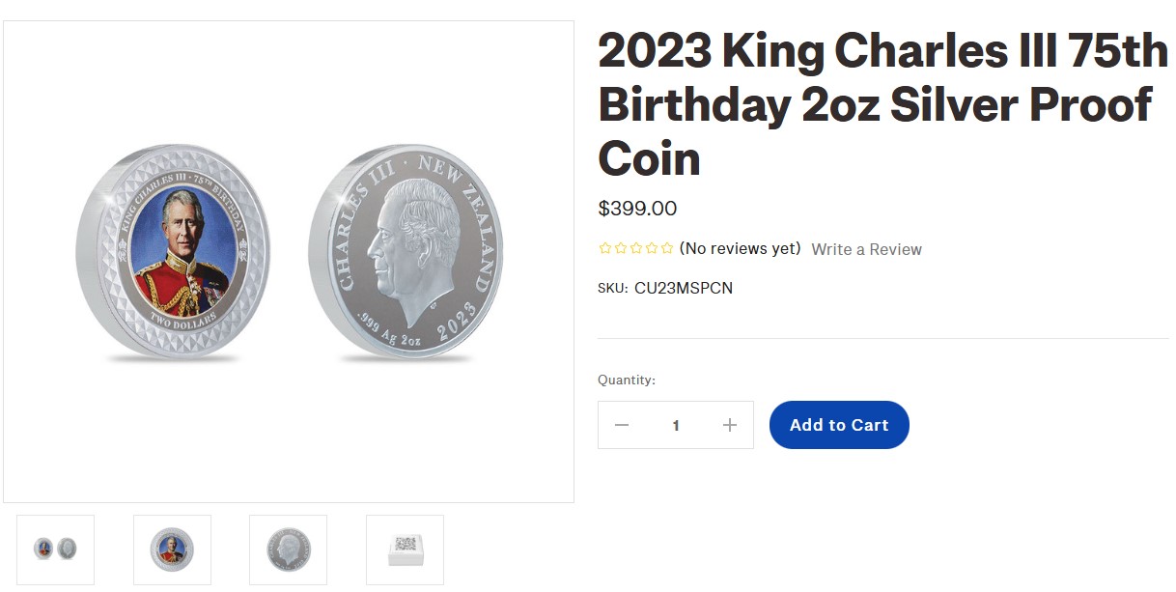The width and height of the screenshot is (1176, 592).
Task: Click the silver effigy coin in the large image
Action: (406, 253)
